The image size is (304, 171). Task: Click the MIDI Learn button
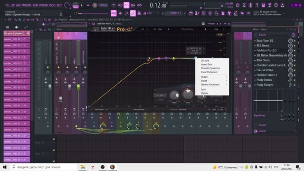tap(99, 110)
